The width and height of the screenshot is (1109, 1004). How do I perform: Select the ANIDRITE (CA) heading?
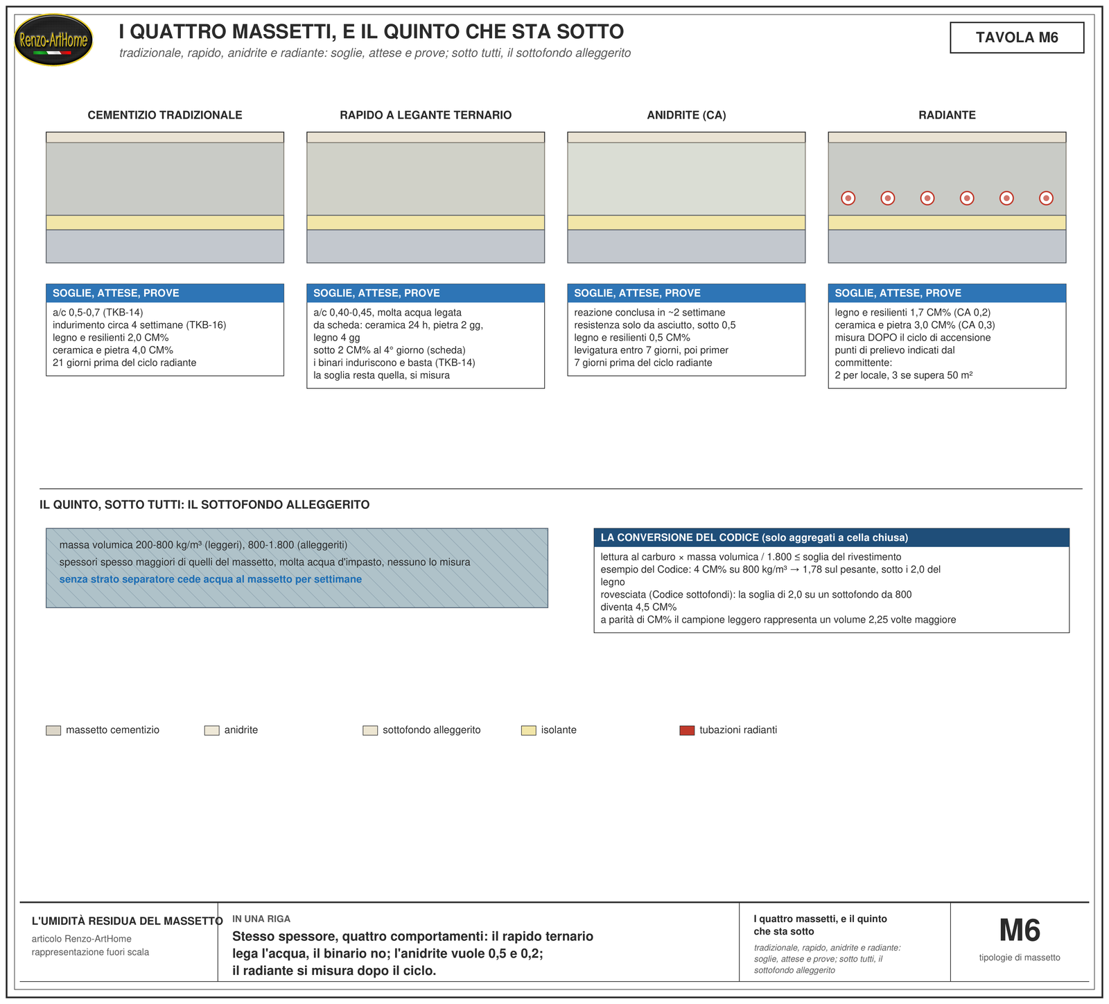(x=686, y=115)
